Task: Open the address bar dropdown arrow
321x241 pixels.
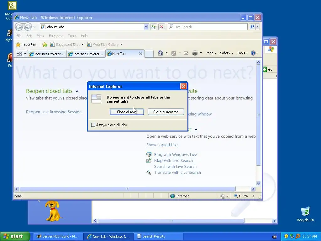Action: pos(146,27)
